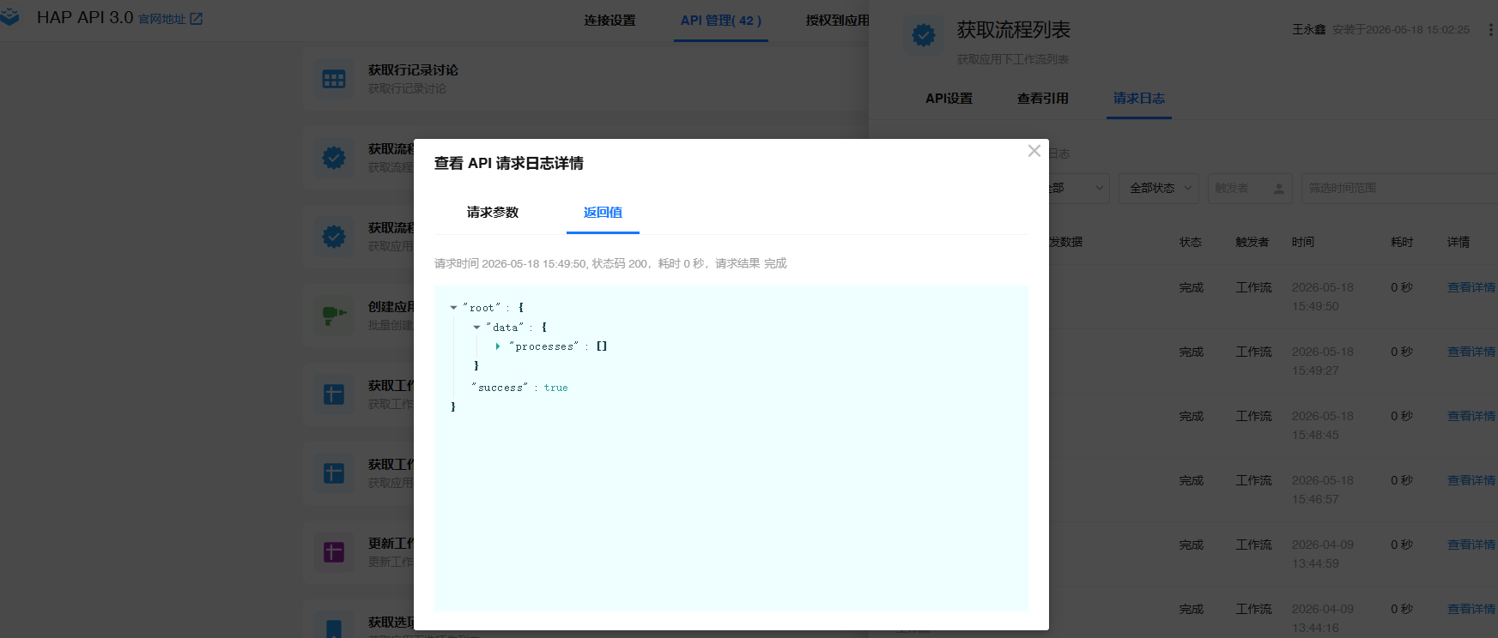Viewport: 1498px width, 638px height.
Task: Collapse the "root" JSON node
Action: 453,308
